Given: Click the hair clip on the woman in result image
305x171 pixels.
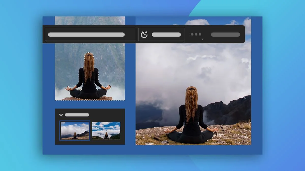Looking at the screenshot, I should coord(191,89).
